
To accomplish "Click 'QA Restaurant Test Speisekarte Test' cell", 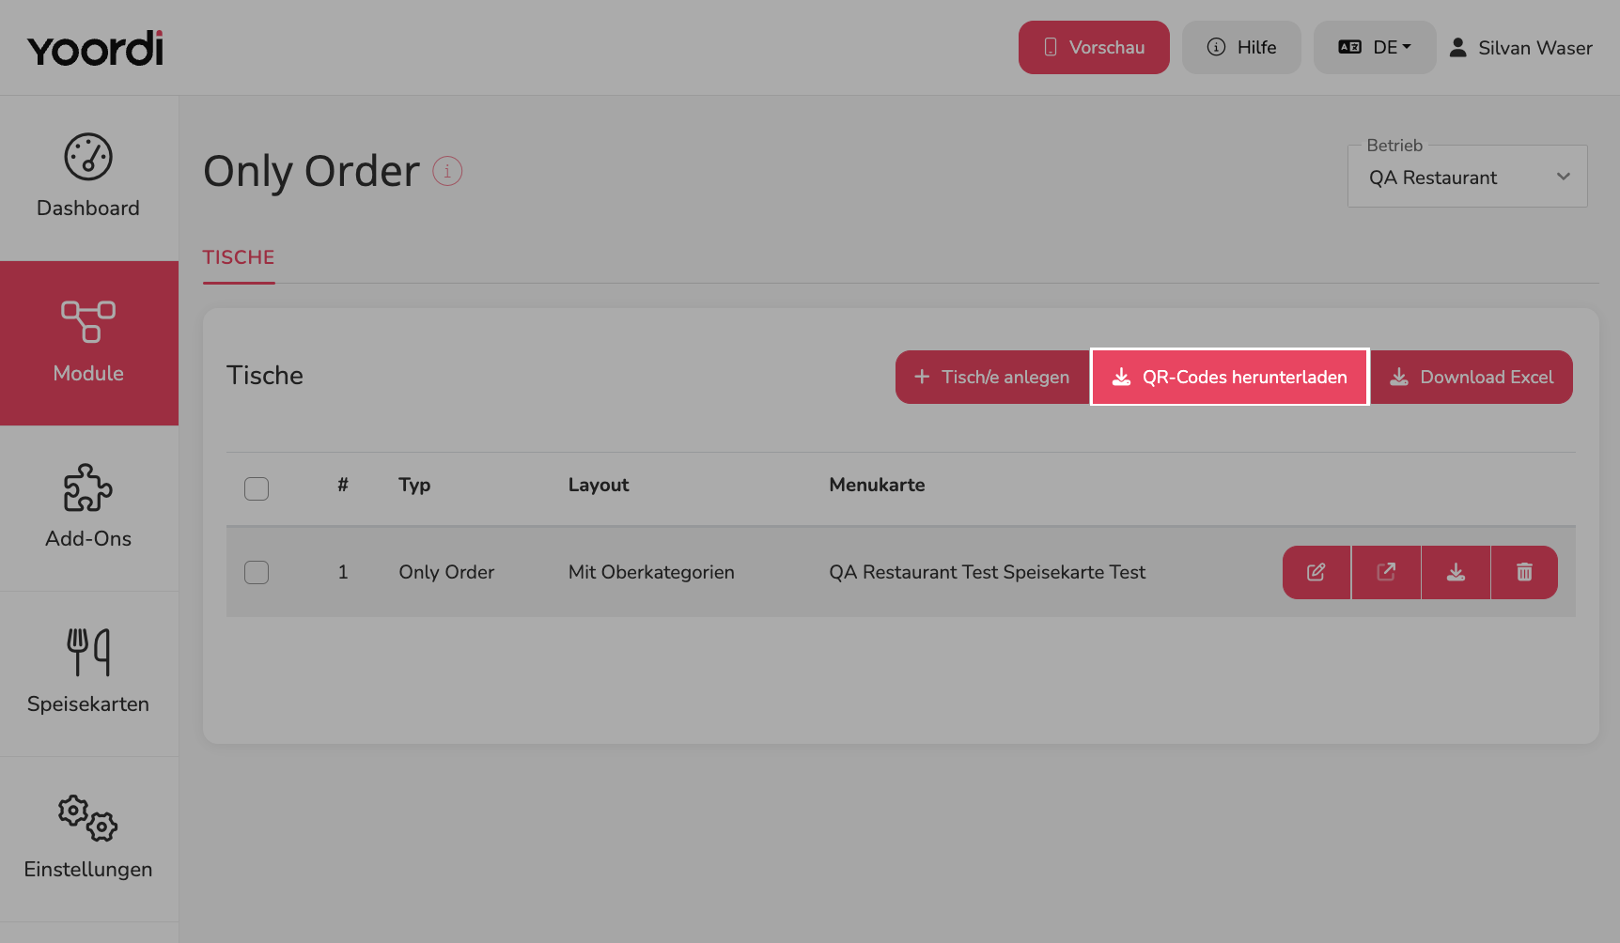I will tap(988, 572).
